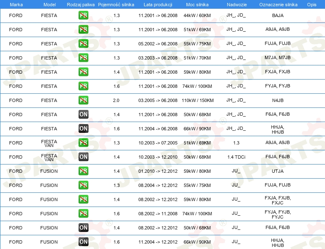Click the petrol icon in the BAJA engine row
Screen dimensions: 325x249
click(83, 15)
